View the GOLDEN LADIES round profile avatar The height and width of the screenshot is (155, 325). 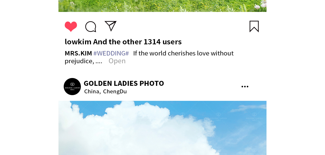pos(72,87)
